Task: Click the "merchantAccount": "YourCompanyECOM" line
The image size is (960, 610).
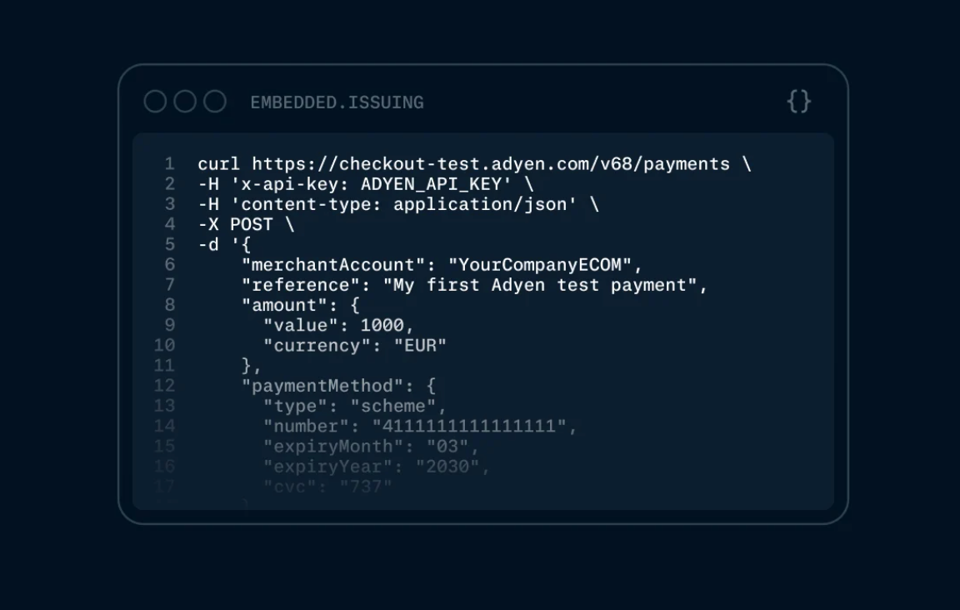Action: pos(442,265)
